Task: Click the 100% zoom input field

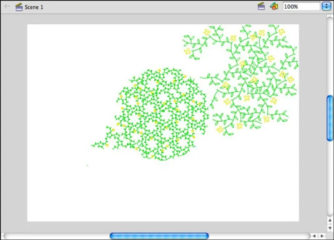Action: [301, 6]
